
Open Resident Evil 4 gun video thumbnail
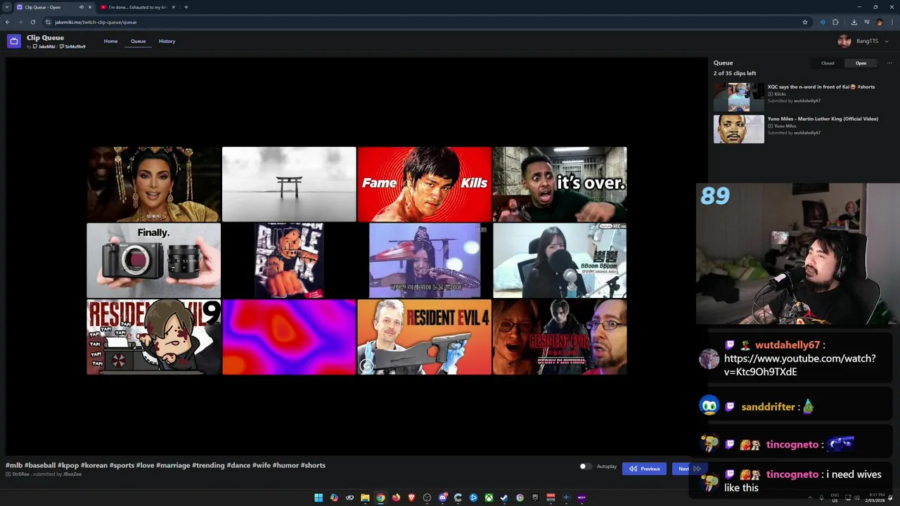[x=424, y=337]
